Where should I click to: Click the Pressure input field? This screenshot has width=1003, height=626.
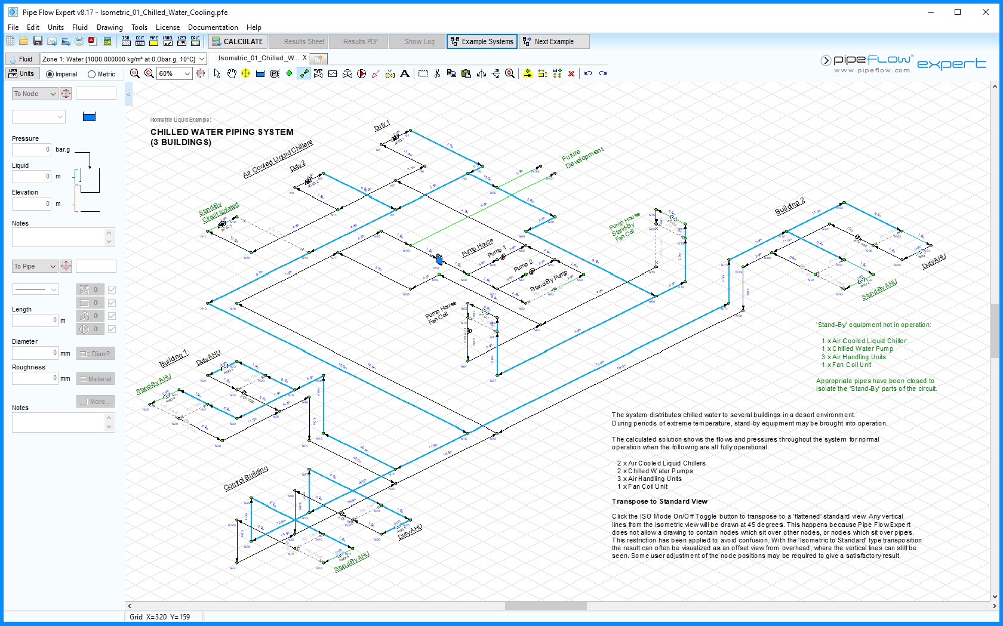(31, 150)
